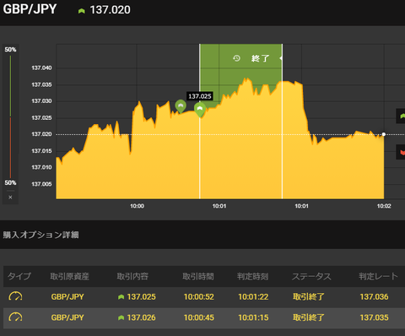
Task: Click trade time 10:00:45
Action: (x=199, y=317)
